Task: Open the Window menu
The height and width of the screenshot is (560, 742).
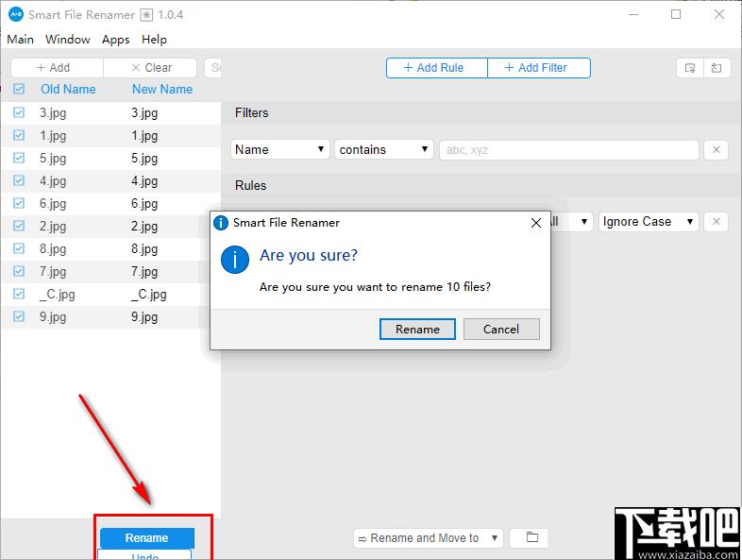Action: pyautogui.click(x=68, y=40)
